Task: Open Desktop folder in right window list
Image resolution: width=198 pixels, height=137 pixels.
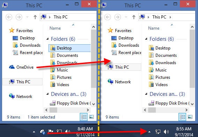Action: (160, 48)
